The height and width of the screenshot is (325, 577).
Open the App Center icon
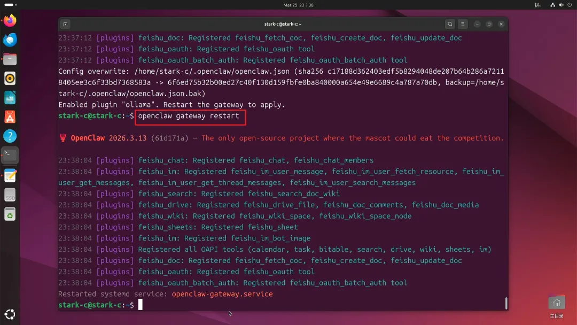(x=10, y=117)
